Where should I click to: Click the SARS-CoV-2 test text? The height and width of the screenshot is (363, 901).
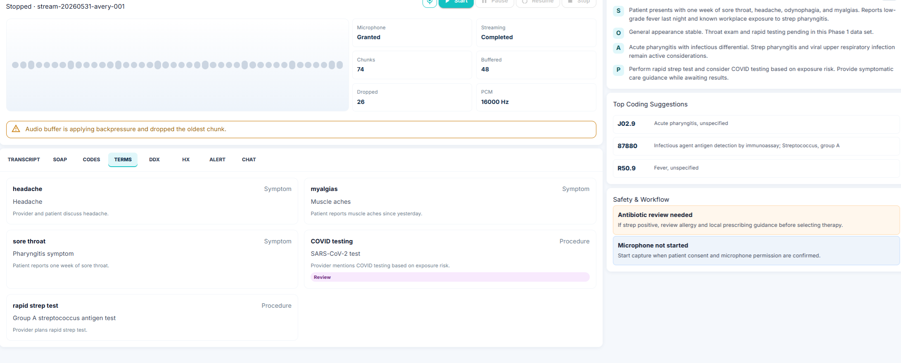pos(335,254)
